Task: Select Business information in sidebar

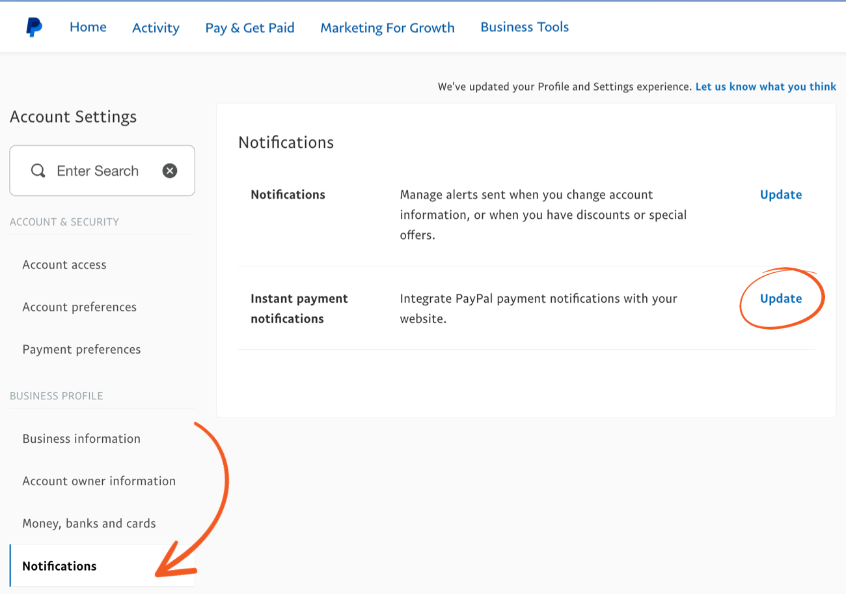Action: tap(81, 438)
